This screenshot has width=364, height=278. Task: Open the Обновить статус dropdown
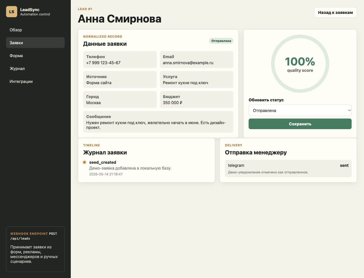pos(300,110)
